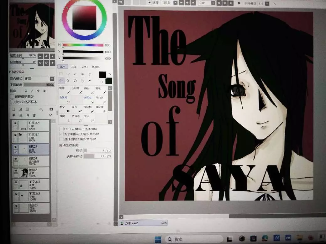Select the Rotate view tool
Viewport: 326px width, 244px height.
(x=75, y=81)
